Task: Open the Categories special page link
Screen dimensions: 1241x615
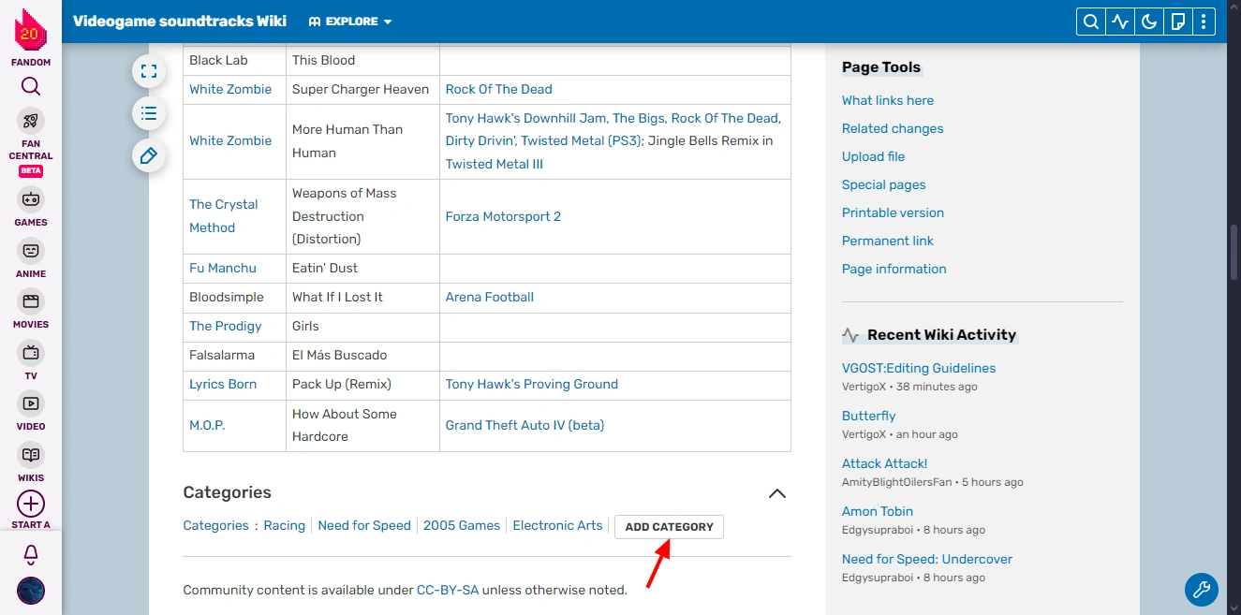Action: [215, 526]
